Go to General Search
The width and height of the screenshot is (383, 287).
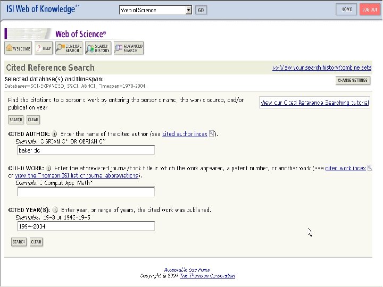(x=69, y=48)
